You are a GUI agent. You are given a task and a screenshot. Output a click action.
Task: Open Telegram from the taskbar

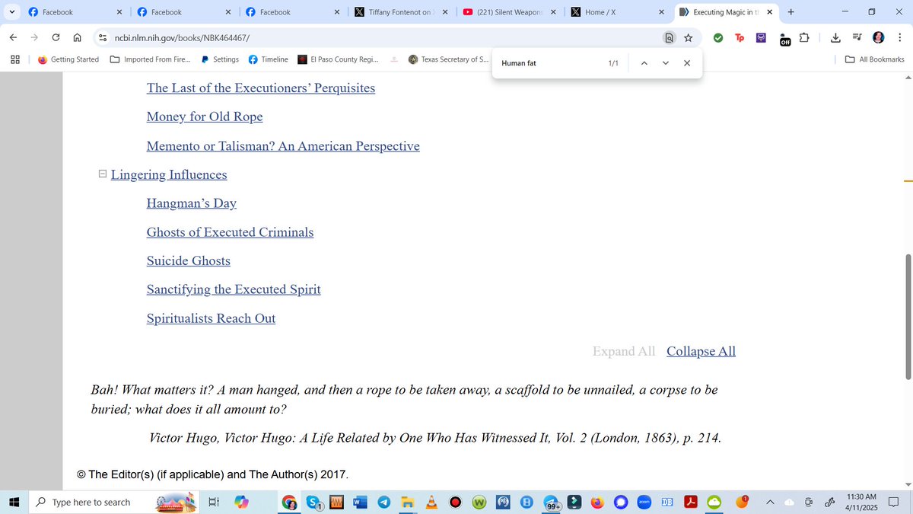click(383, 502)
